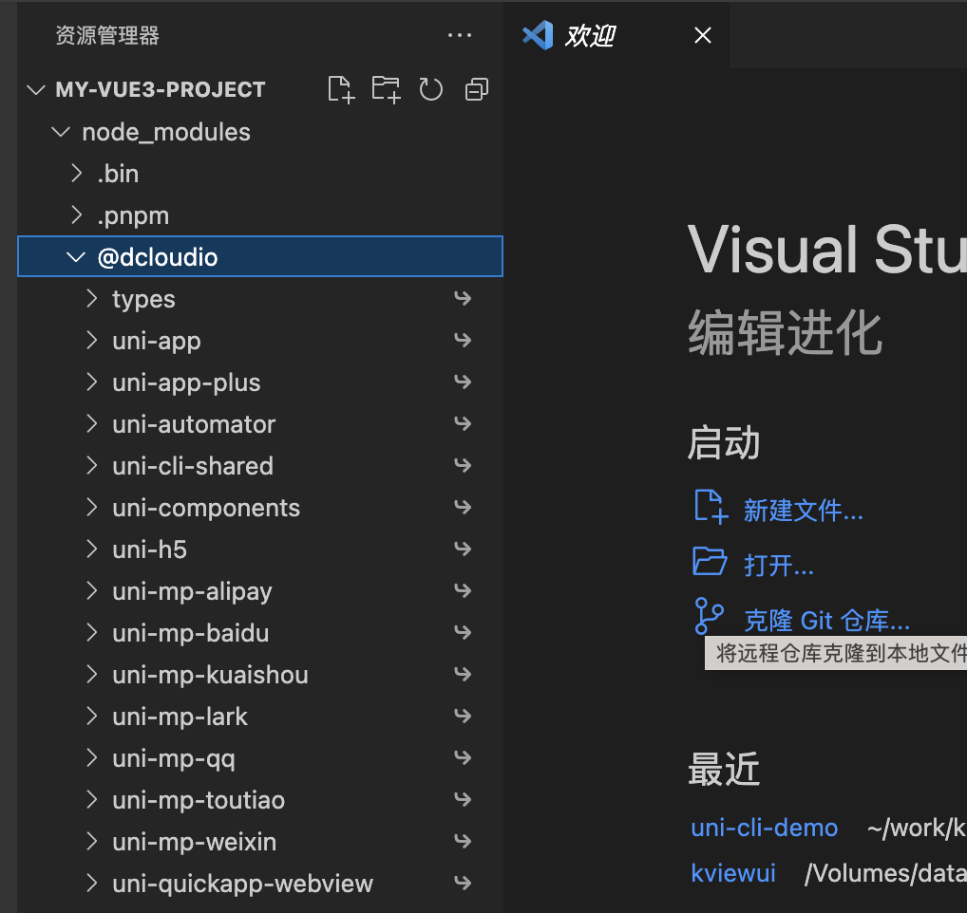
Task: Click symlink arrow icon on uni-mp-toutiao row
Action: click(463, 800)
